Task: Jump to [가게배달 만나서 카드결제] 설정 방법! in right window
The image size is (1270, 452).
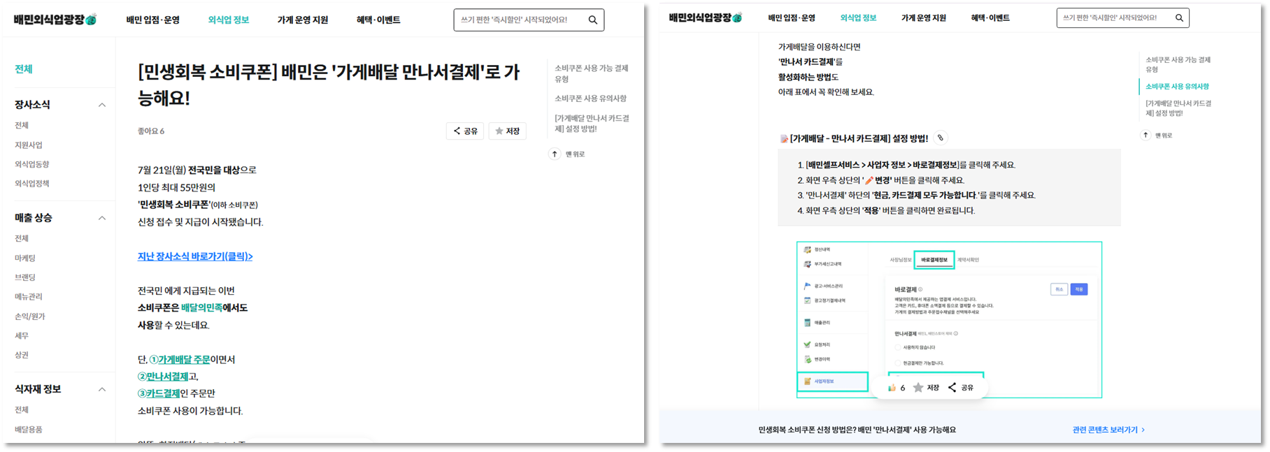Action: tap(1178, 108)
